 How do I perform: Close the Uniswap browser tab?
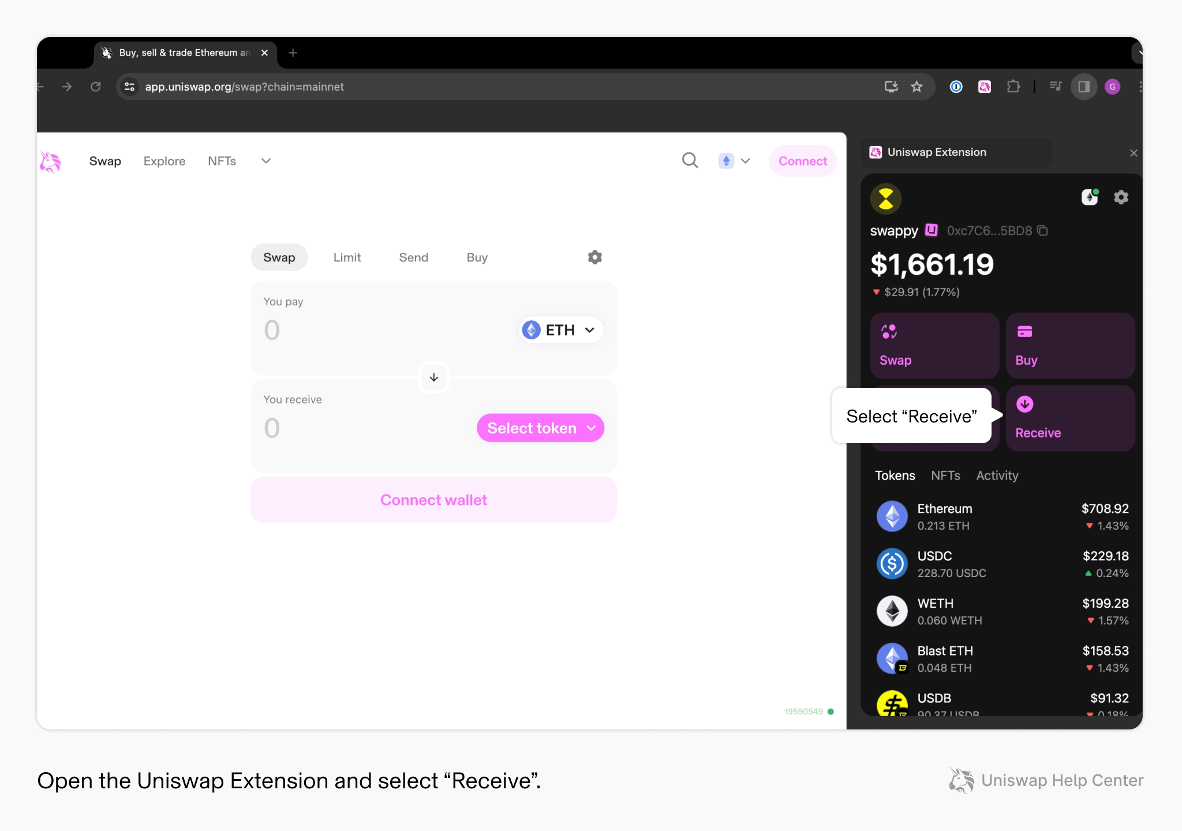tap(264, 53)
